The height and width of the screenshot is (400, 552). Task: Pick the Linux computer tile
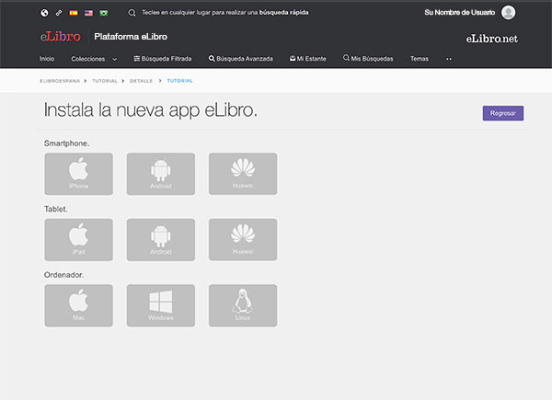[x=243, y=305]
